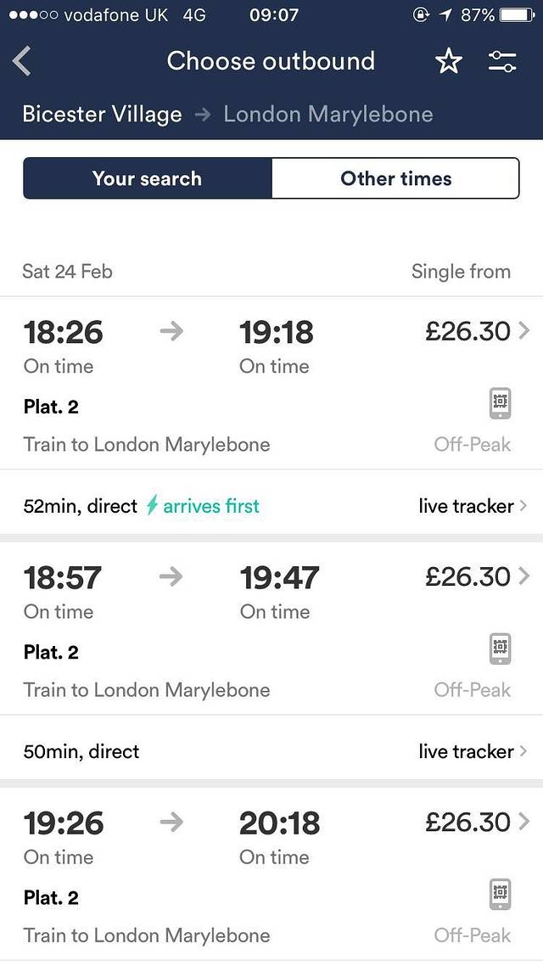The width and height of the screenshot is (543, 966).
Task: Expand the 18:57 train £26.30 fare chevron
Action: pos(523,576)
